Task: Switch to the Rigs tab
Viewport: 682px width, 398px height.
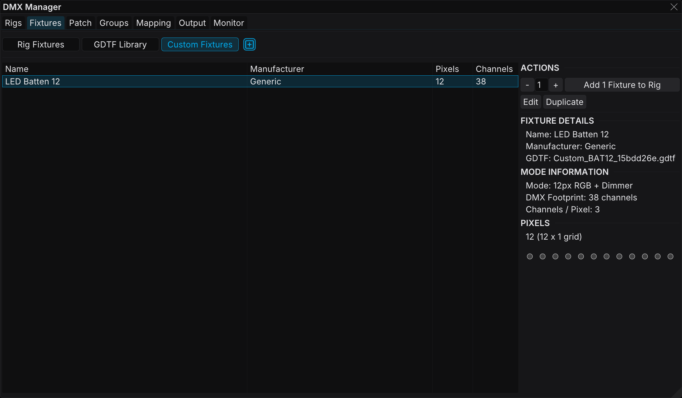Action: [13, 23]
